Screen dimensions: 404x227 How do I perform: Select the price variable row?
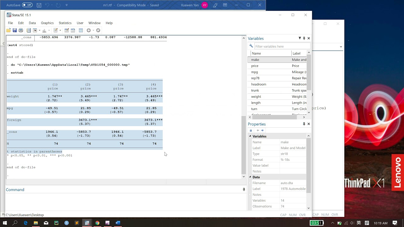277,66
